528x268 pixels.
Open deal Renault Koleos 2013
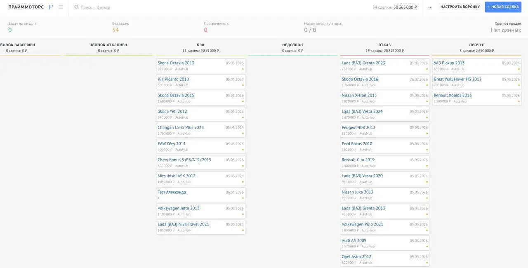coord(453,95)
